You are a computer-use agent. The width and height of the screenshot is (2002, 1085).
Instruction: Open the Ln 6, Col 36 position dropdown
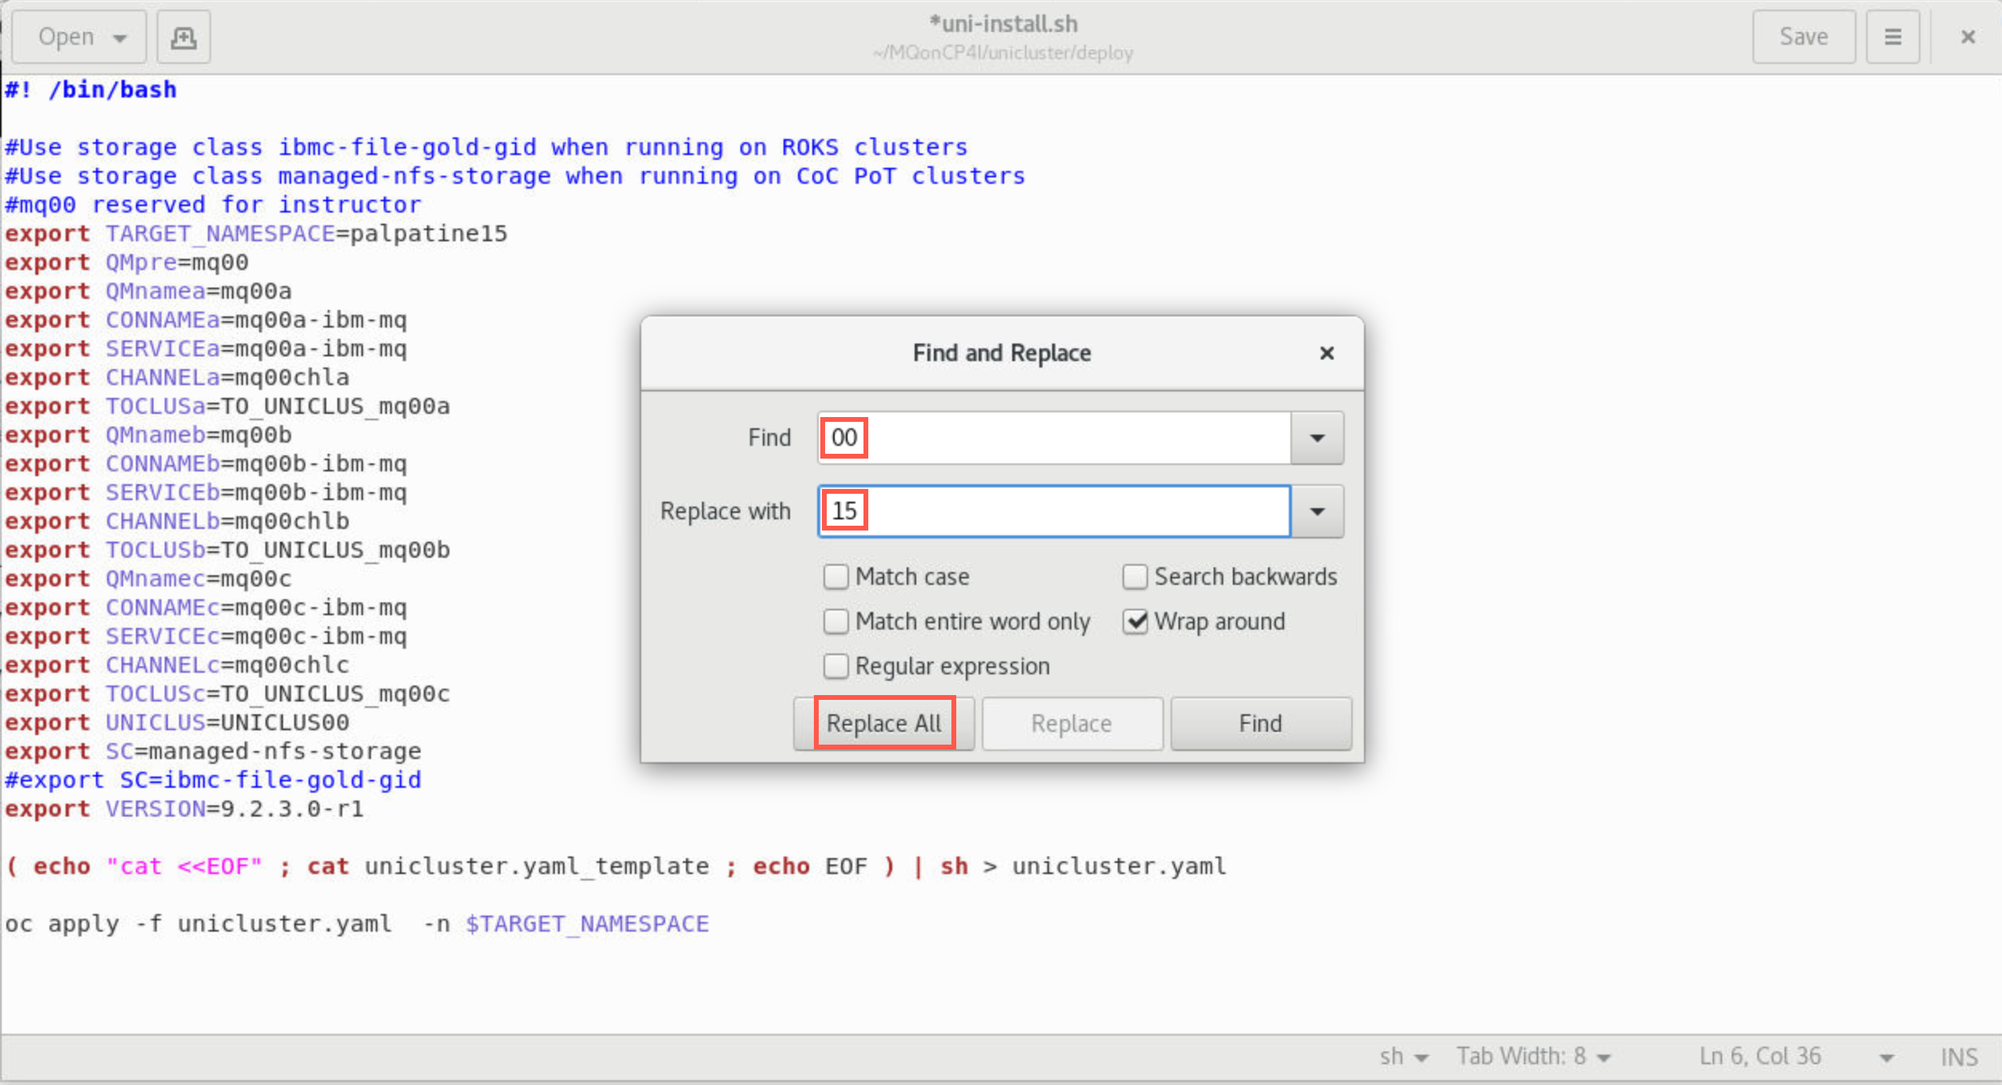[1796, 1056]
